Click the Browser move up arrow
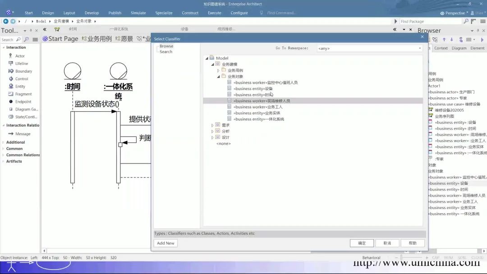Screen dimensions: 487x274 pos(444,39)
